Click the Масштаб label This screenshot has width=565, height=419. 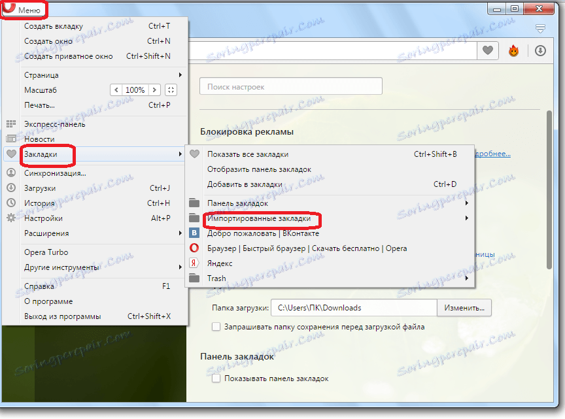[41, 90]
